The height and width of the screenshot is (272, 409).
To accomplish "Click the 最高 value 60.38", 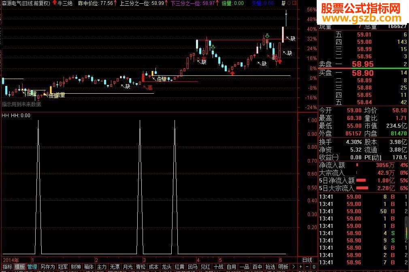I will 354,118.
